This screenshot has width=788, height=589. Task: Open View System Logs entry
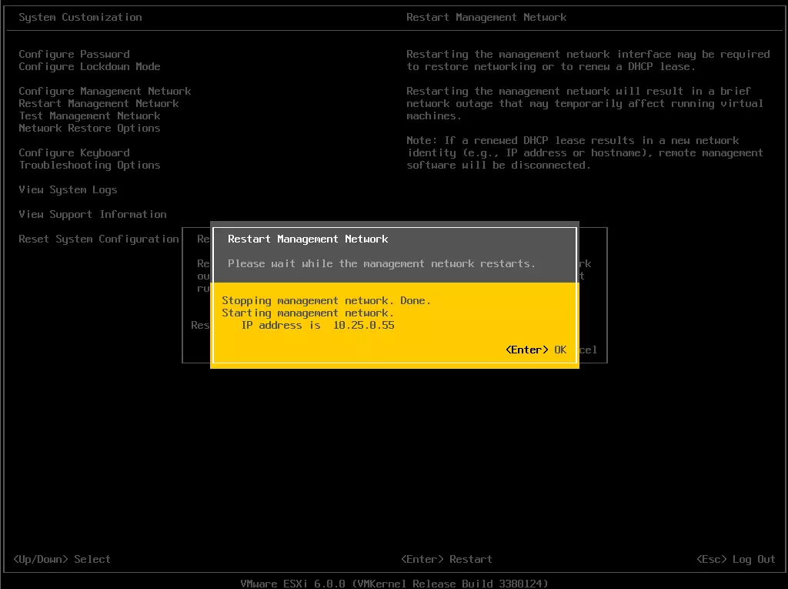point(68,189)
